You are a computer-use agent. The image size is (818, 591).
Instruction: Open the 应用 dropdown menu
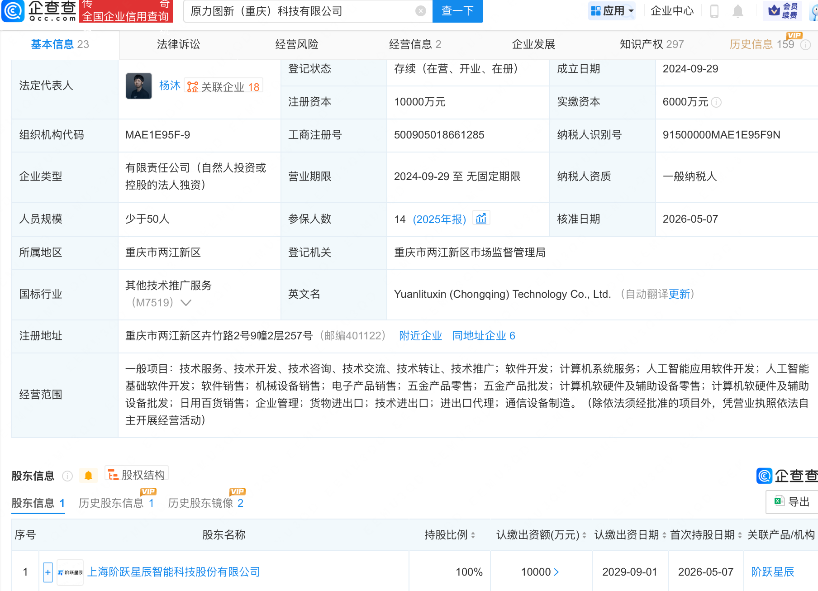[612, 11]
